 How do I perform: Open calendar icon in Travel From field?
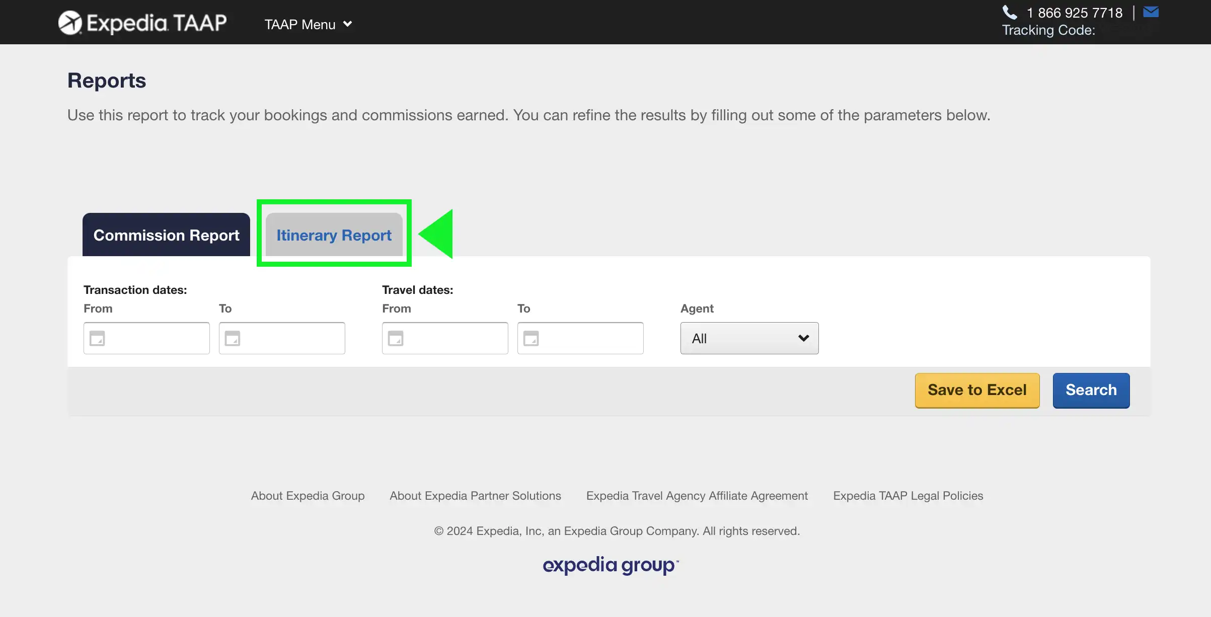coord(396,338)
